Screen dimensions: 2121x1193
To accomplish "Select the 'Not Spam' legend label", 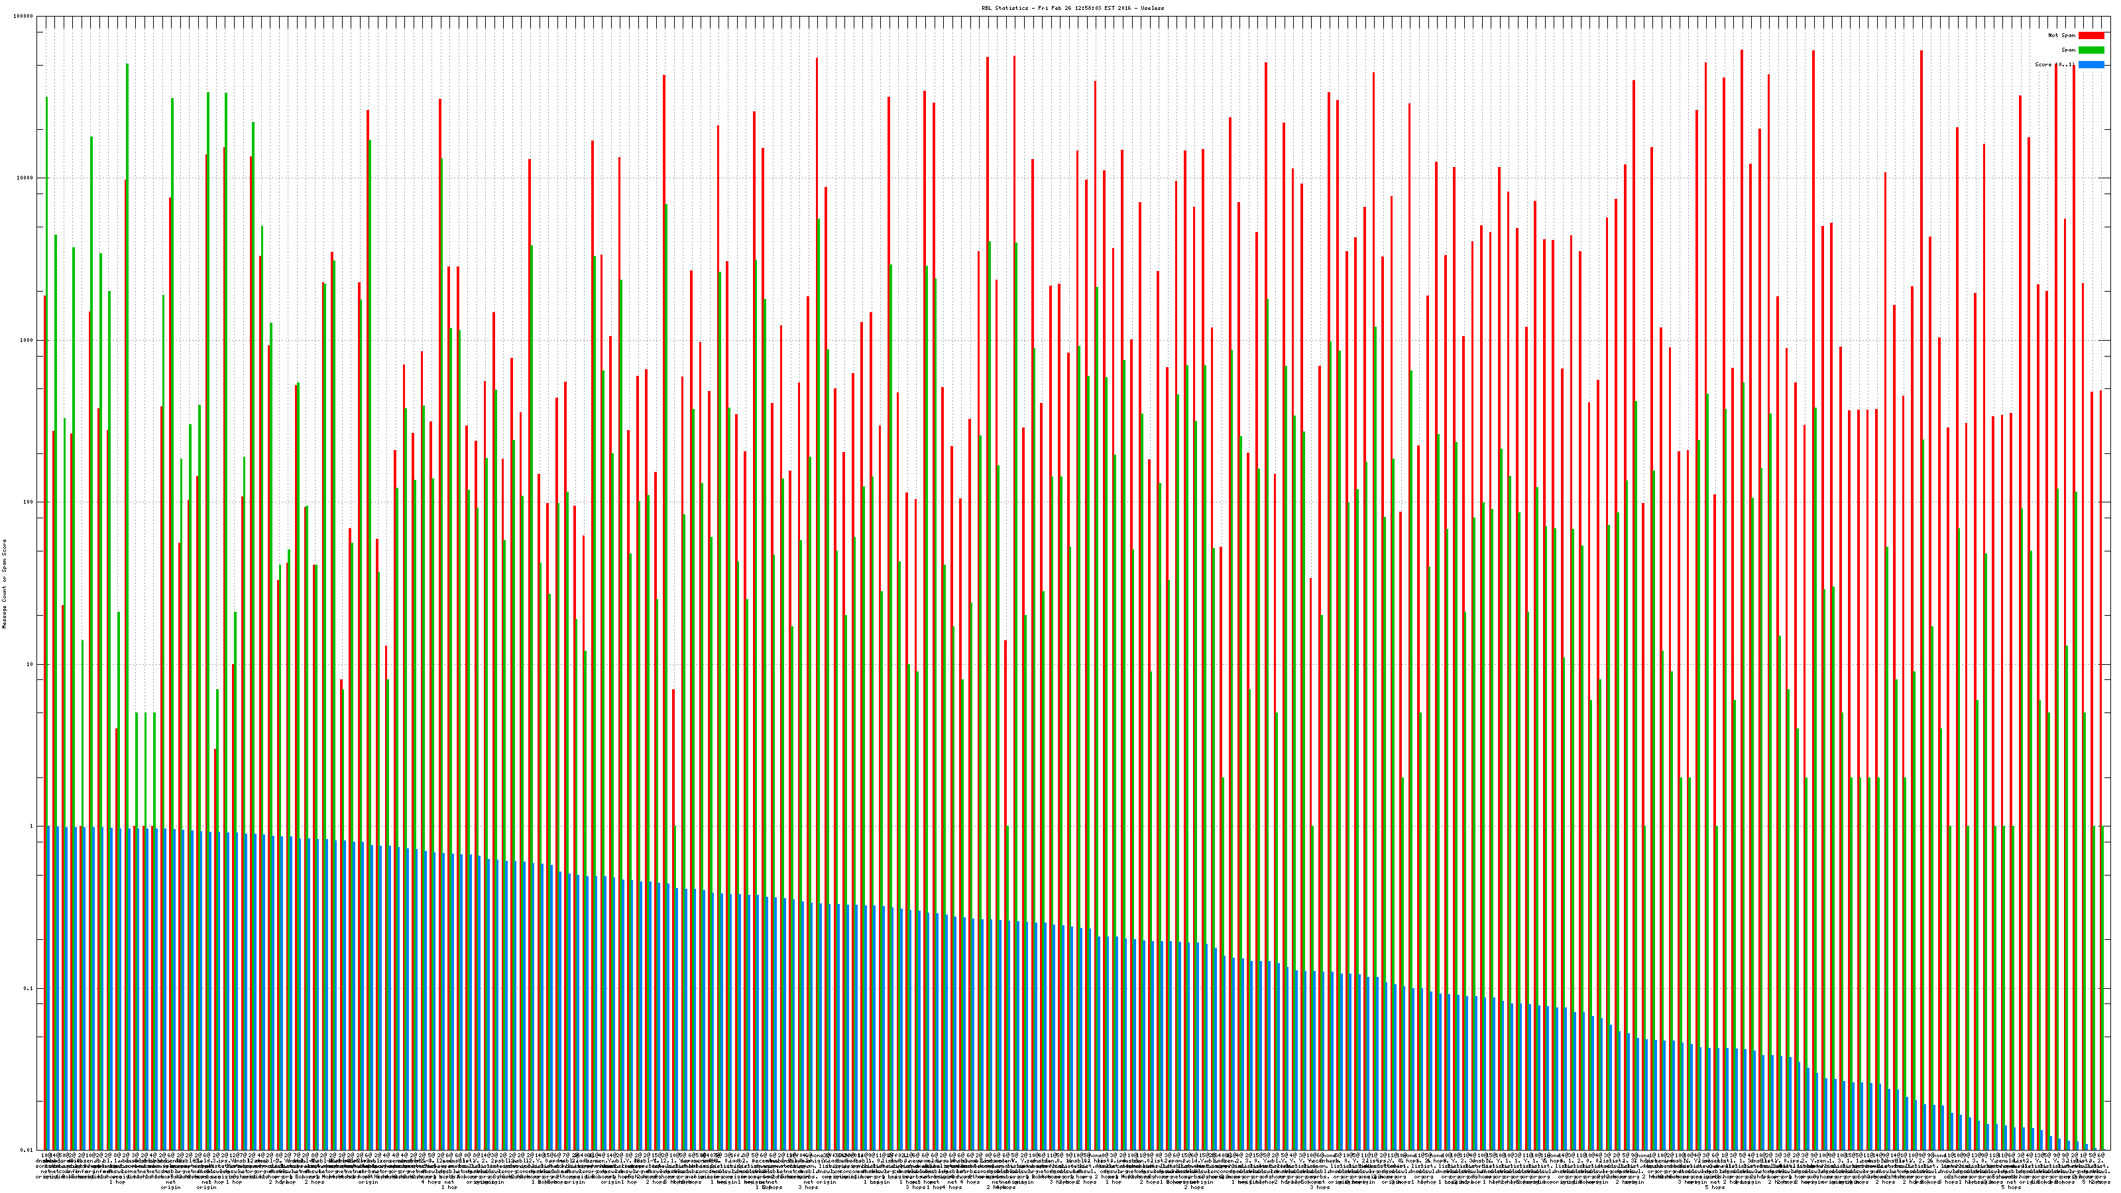I will pos(2062,35).
